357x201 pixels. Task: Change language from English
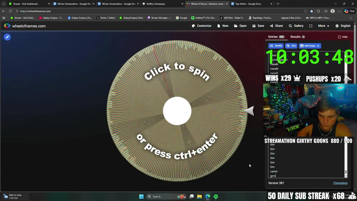[343, 26]
